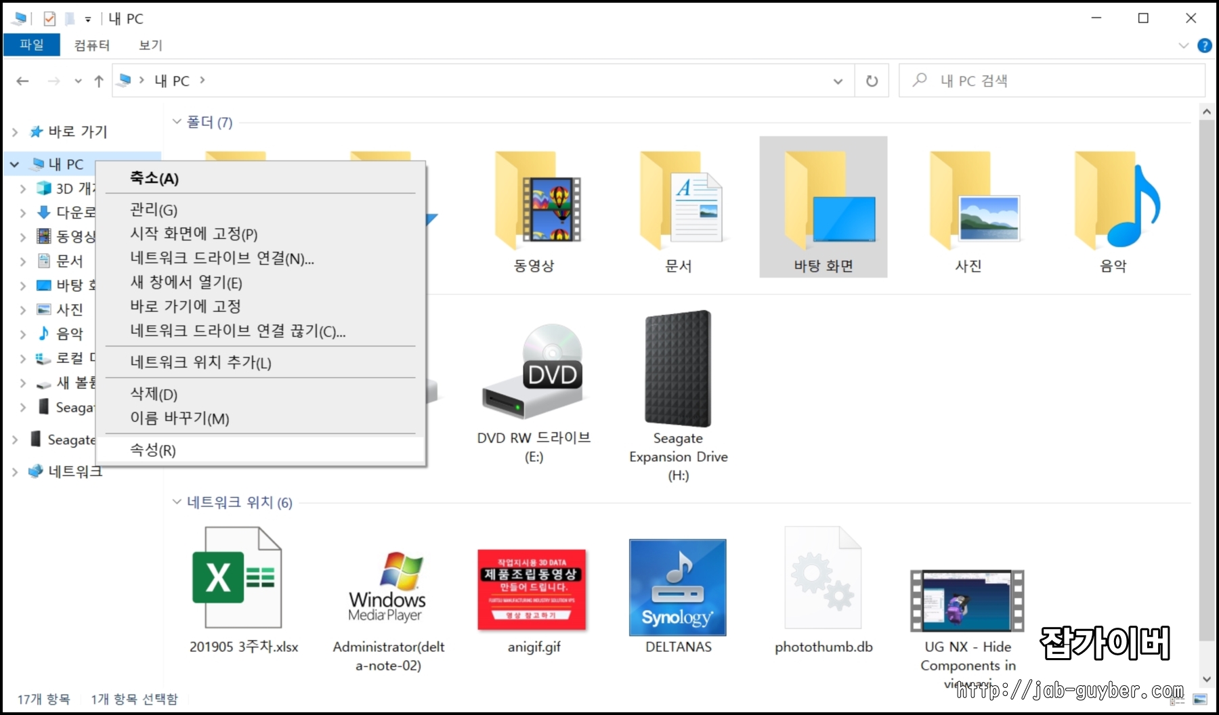Collapse the 네트워크 위치 (6) section
The height and width of the screenshot is (715, 1219).
coord(177,503)
